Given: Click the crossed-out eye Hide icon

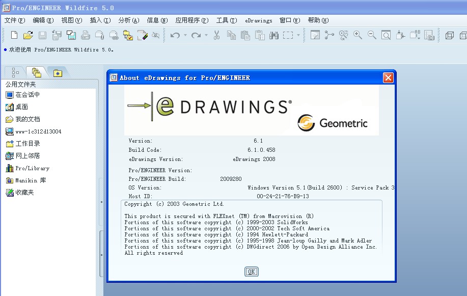Looking at the screenshot, I should (x=156, y=35).
